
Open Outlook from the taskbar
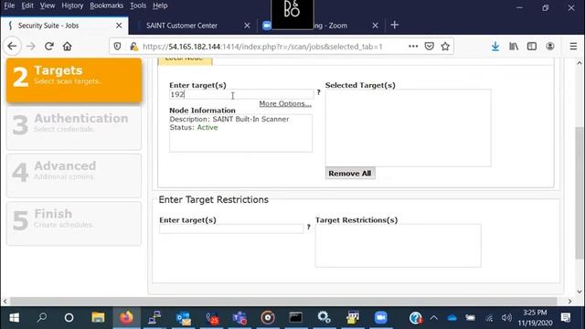(x=183, y=317)
